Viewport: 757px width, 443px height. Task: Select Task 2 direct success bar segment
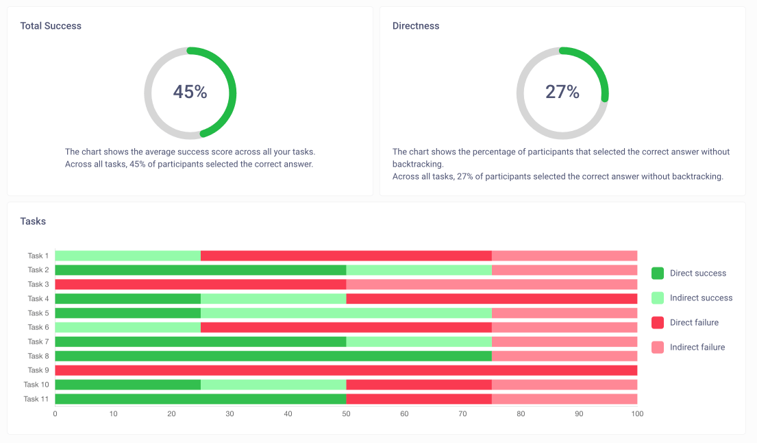[200, 270]
